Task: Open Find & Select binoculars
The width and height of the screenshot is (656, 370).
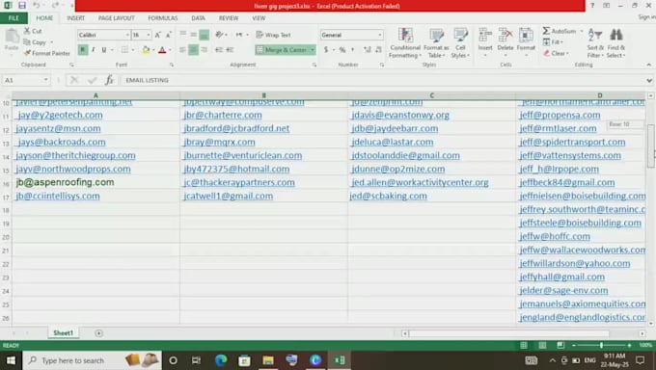Action: click(615, 43)
